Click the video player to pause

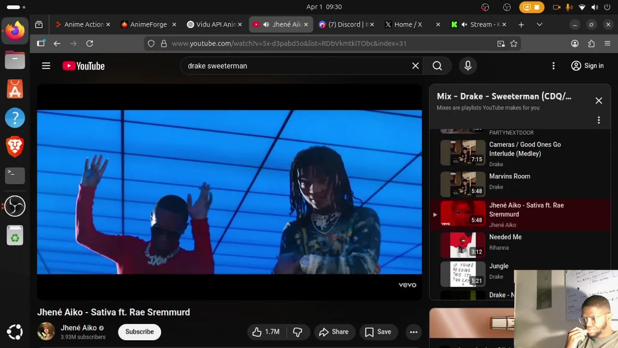click(x=229, y=192)
